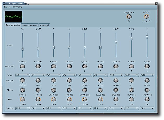Switch to the Tone generator tab
Screen dimensions: 164x120
[x=13, y=25]
